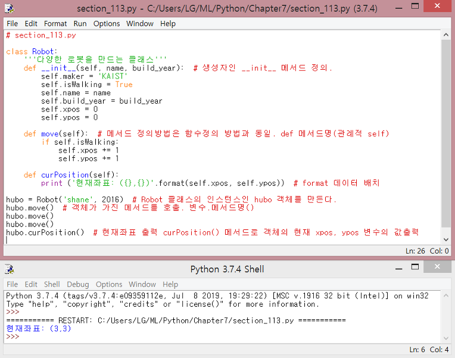455x358 pixels.
Task: Click the '__init__' method name
Action: pos(58,68)
